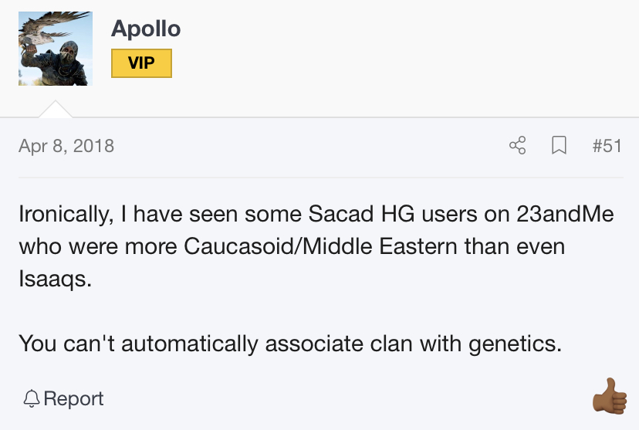Open Apollo's profile avatar image
639x430 pixels.
coord(56,49)
